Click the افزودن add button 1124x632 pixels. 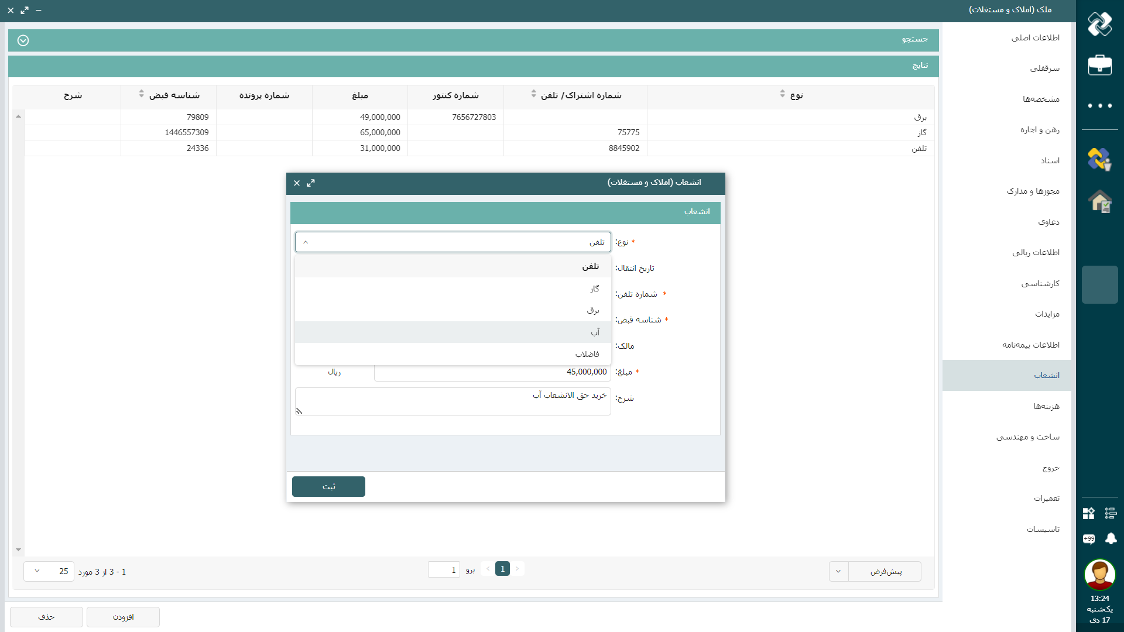(123, 617)
